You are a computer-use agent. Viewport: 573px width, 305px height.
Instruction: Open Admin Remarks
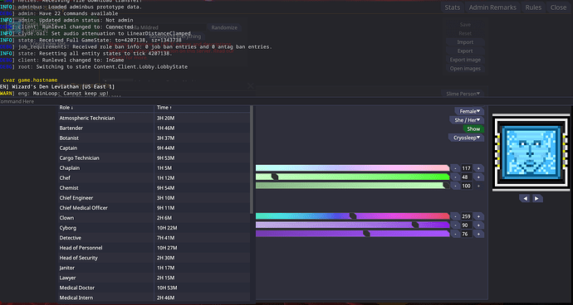pos(492,7)
